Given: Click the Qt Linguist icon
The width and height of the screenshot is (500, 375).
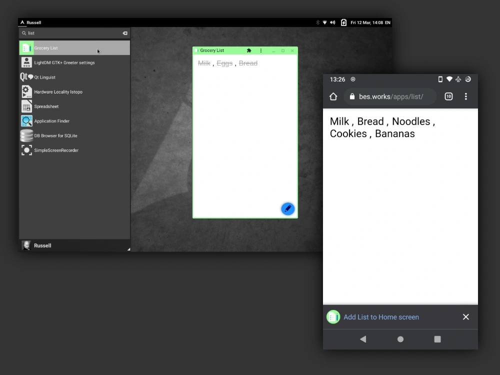Looking at the screenshot, I should point(26,77).
